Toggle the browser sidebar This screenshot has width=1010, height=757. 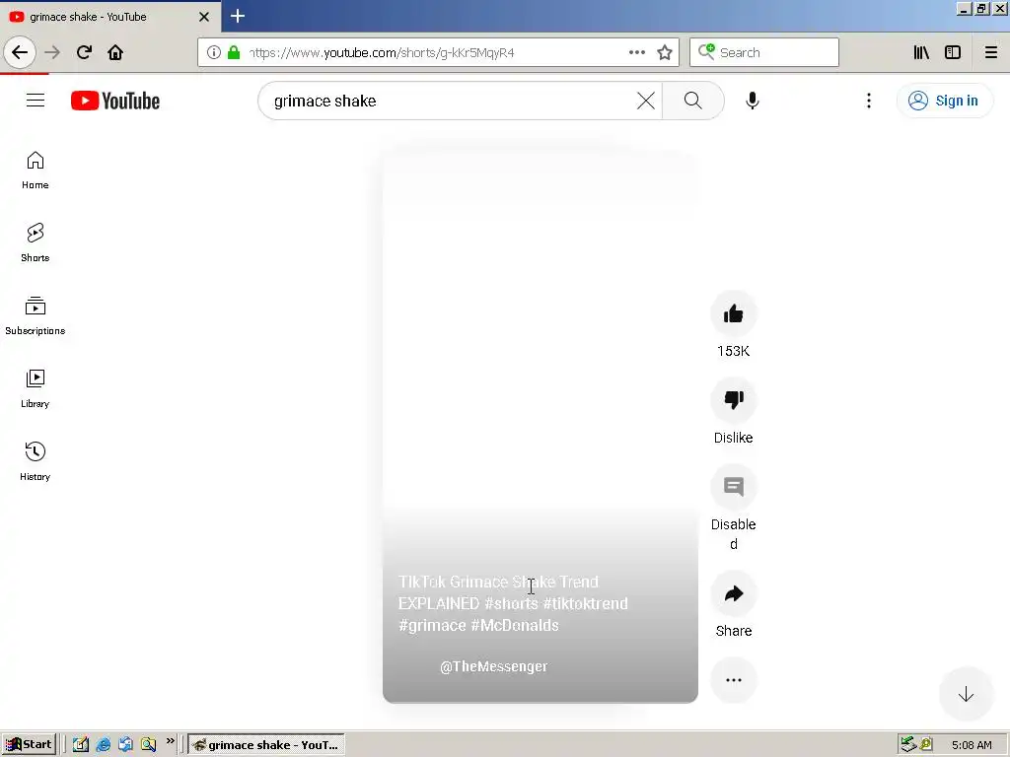(953, 52)
